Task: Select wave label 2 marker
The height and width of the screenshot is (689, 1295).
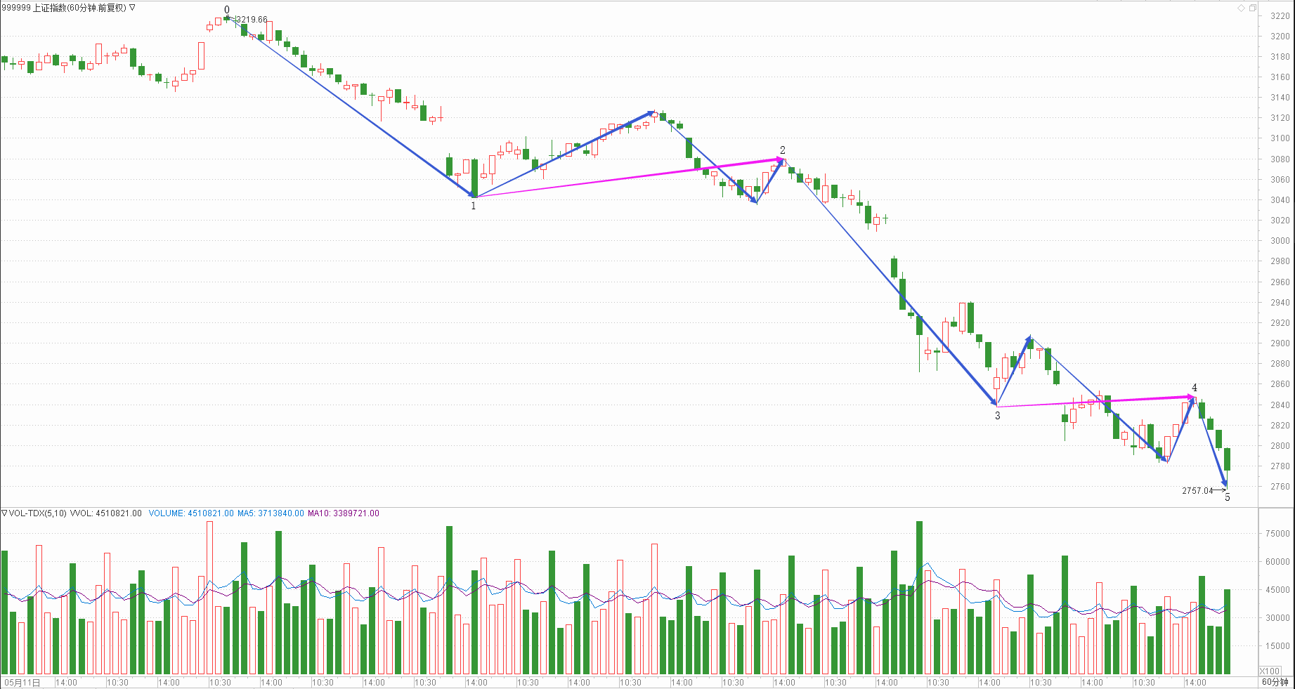Action: [x=782, y=150]
